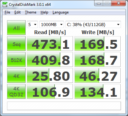128x116 pixels.
Task: Open the drive selector showing C: 38%
Action: point(93,25)
